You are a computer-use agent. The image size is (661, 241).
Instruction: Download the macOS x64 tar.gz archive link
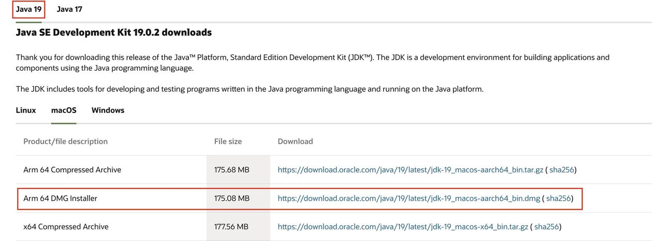coord(403,227)
